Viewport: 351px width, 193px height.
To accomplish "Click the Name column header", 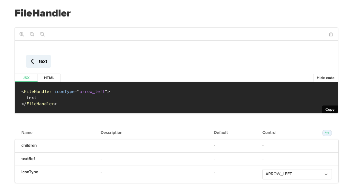I will (x=27, y=132).
